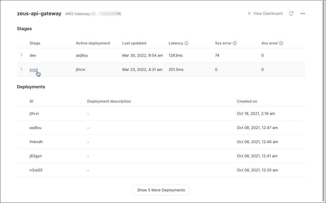Screen dimensions: 326x203
Task: Select deployment ID axj9ou in Deployments table
Action: click(x=35, y=128)
